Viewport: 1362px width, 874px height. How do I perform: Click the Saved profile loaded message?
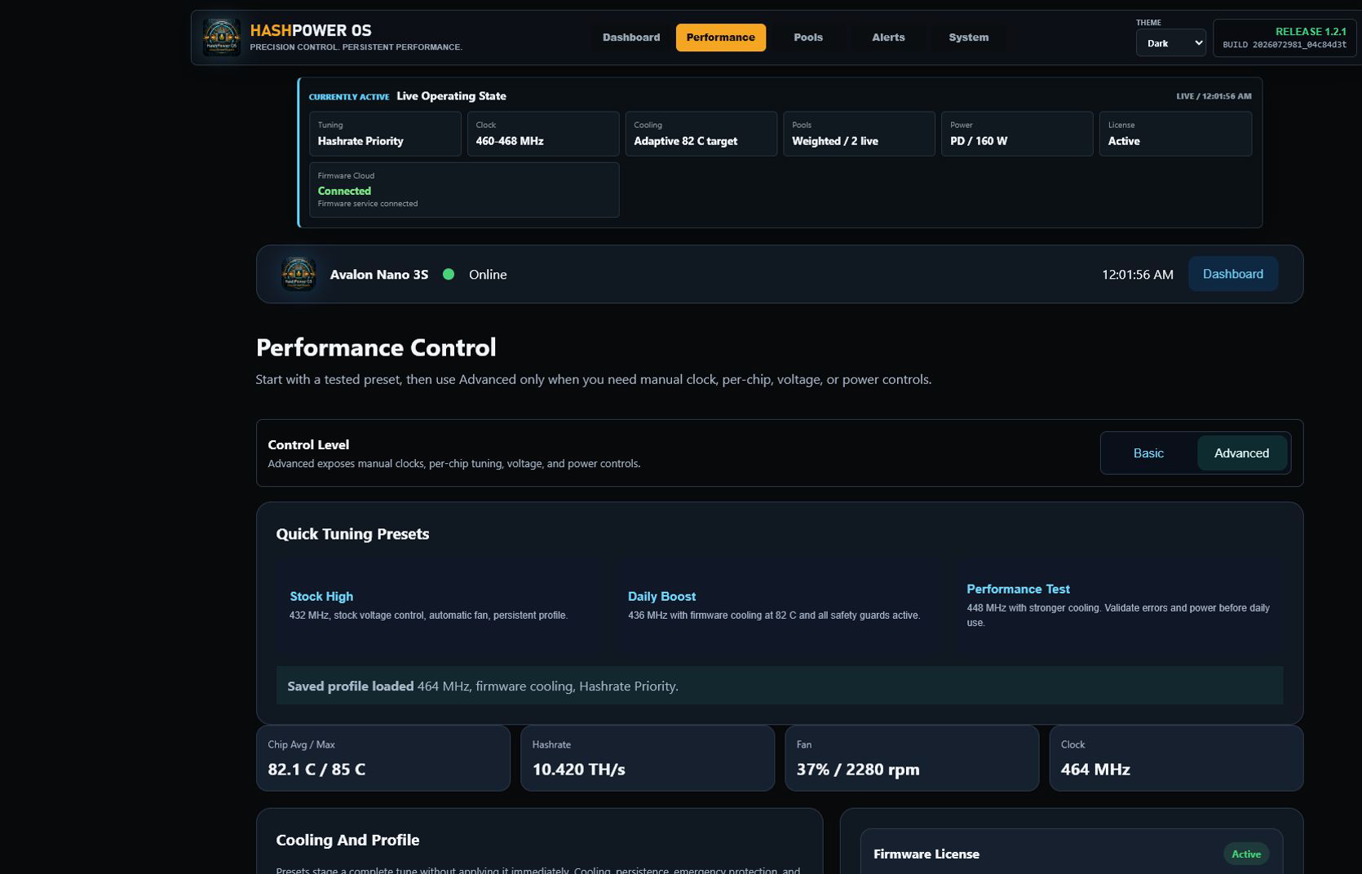tap(780, 686)
